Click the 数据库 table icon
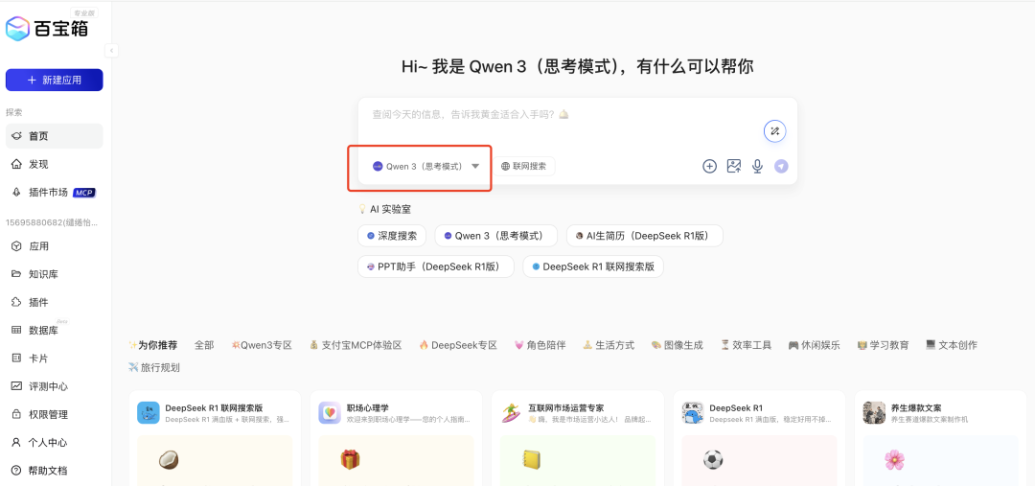 tap(16, 330)
